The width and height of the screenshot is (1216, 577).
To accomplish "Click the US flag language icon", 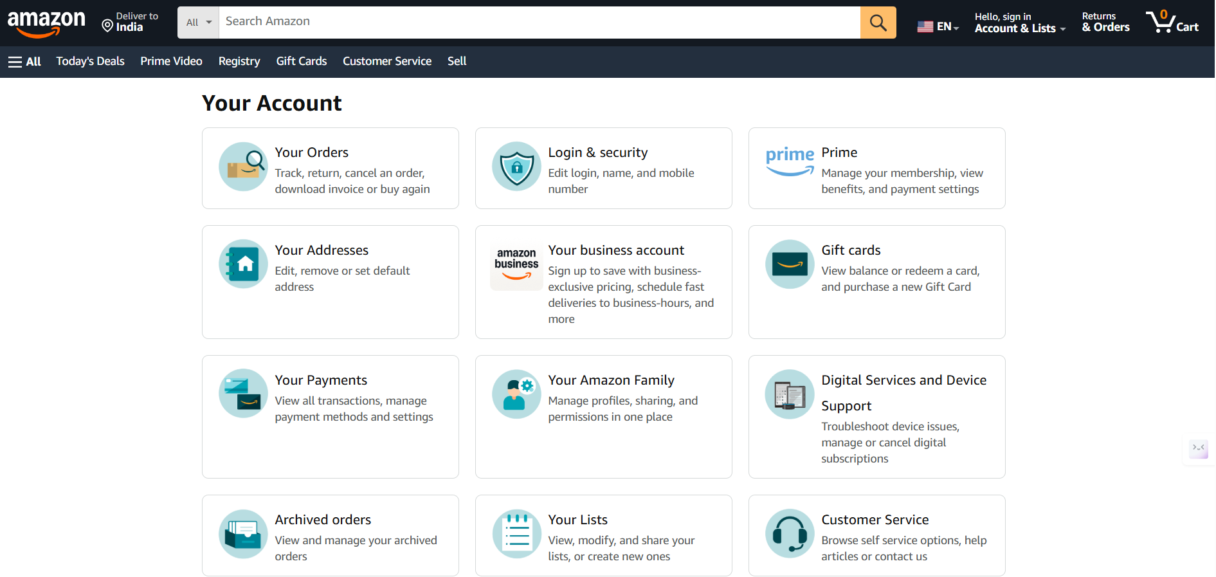I will click(x=925, y=26).
